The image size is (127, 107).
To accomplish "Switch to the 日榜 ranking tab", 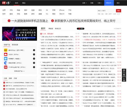I will (x=5, y=78).
